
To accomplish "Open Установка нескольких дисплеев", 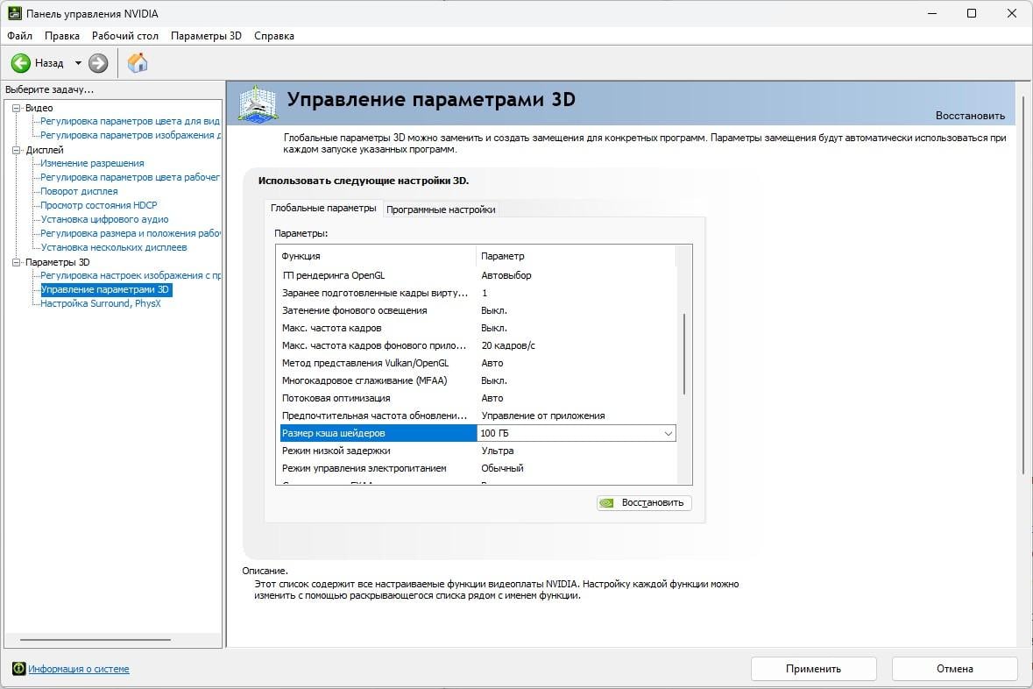I will [x=114, y=247].
